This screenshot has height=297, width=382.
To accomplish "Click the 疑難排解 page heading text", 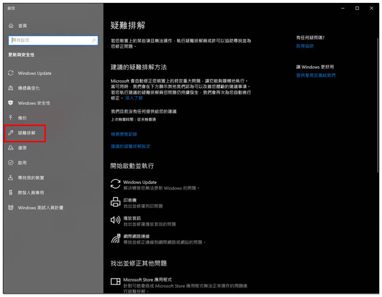I will (x=127, y=25).
